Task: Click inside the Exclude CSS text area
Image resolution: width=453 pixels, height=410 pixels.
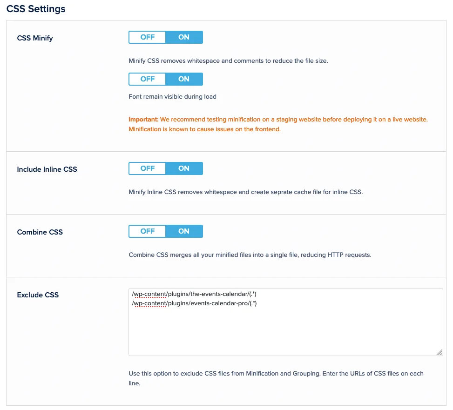Action: coord(285,331)
